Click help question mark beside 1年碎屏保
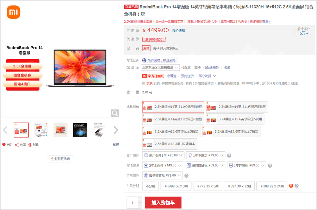 point(270,166)
